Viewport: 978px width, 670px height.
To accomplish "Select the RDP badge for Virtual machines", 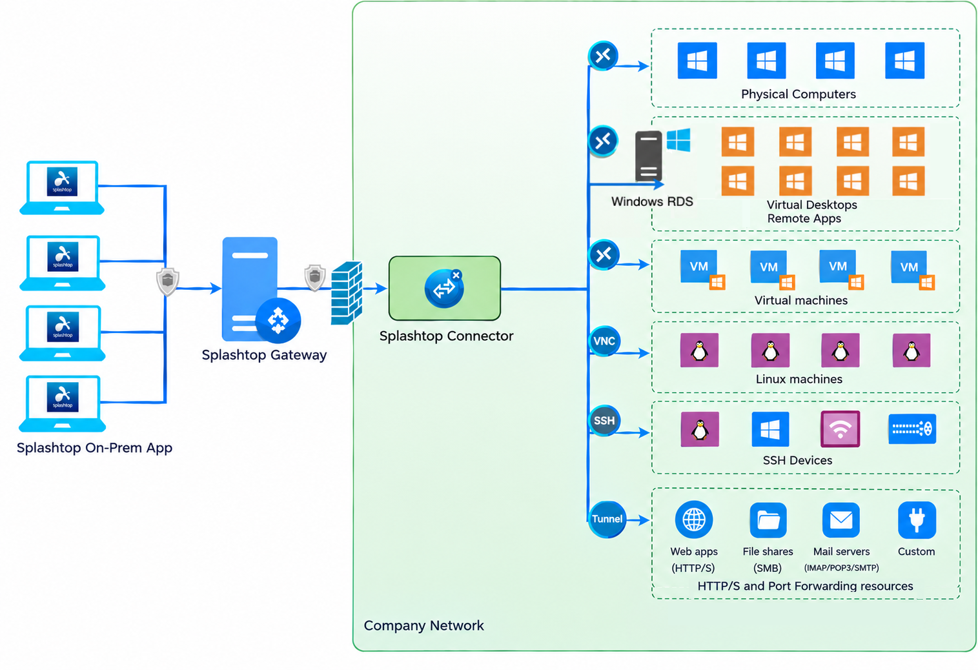I will [604, 254].
